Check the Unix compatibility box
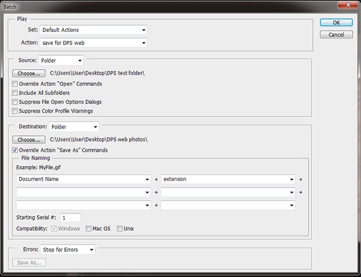This screenshot has height=277, width=361. 120,229
